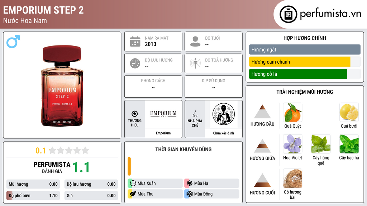Click the Emporium Step 2 bottle image
Screen dimensions: 367x206
pyautogui.click(x=62, y=85)
